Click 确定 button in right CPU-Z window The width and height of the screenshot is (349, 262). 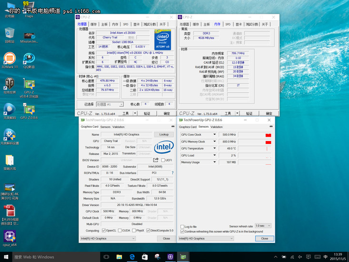pos(269,113)
